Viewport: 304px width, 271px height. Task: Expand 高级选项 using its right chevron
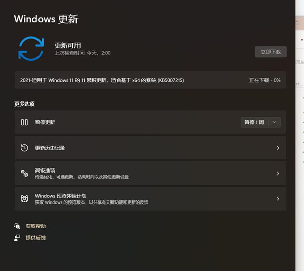click(x=278, y=173)
